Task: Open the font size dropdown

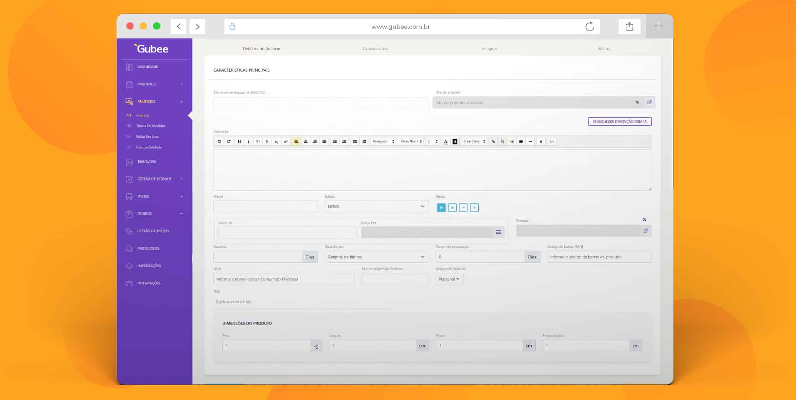Action: (x=433, y=142)
